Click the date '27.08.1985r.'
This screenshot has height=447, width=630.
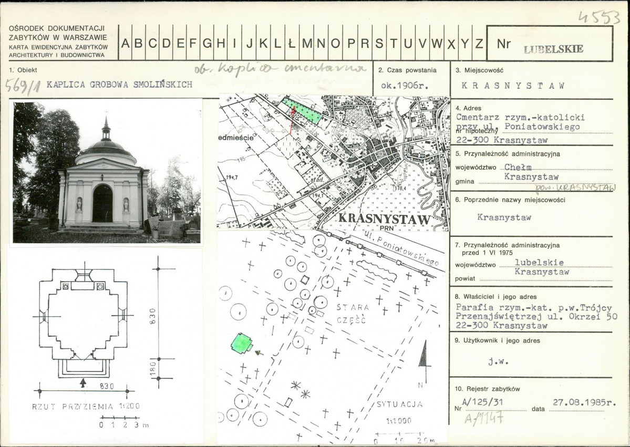tap(585, 402)
